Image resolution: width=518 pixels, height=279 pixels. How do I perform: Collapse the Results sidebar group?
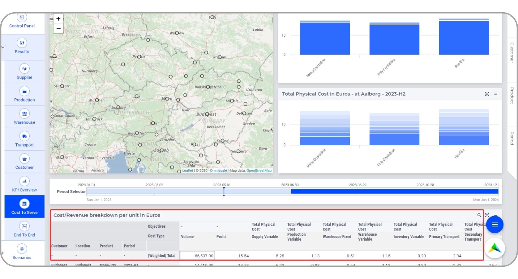tap(3, 47)
